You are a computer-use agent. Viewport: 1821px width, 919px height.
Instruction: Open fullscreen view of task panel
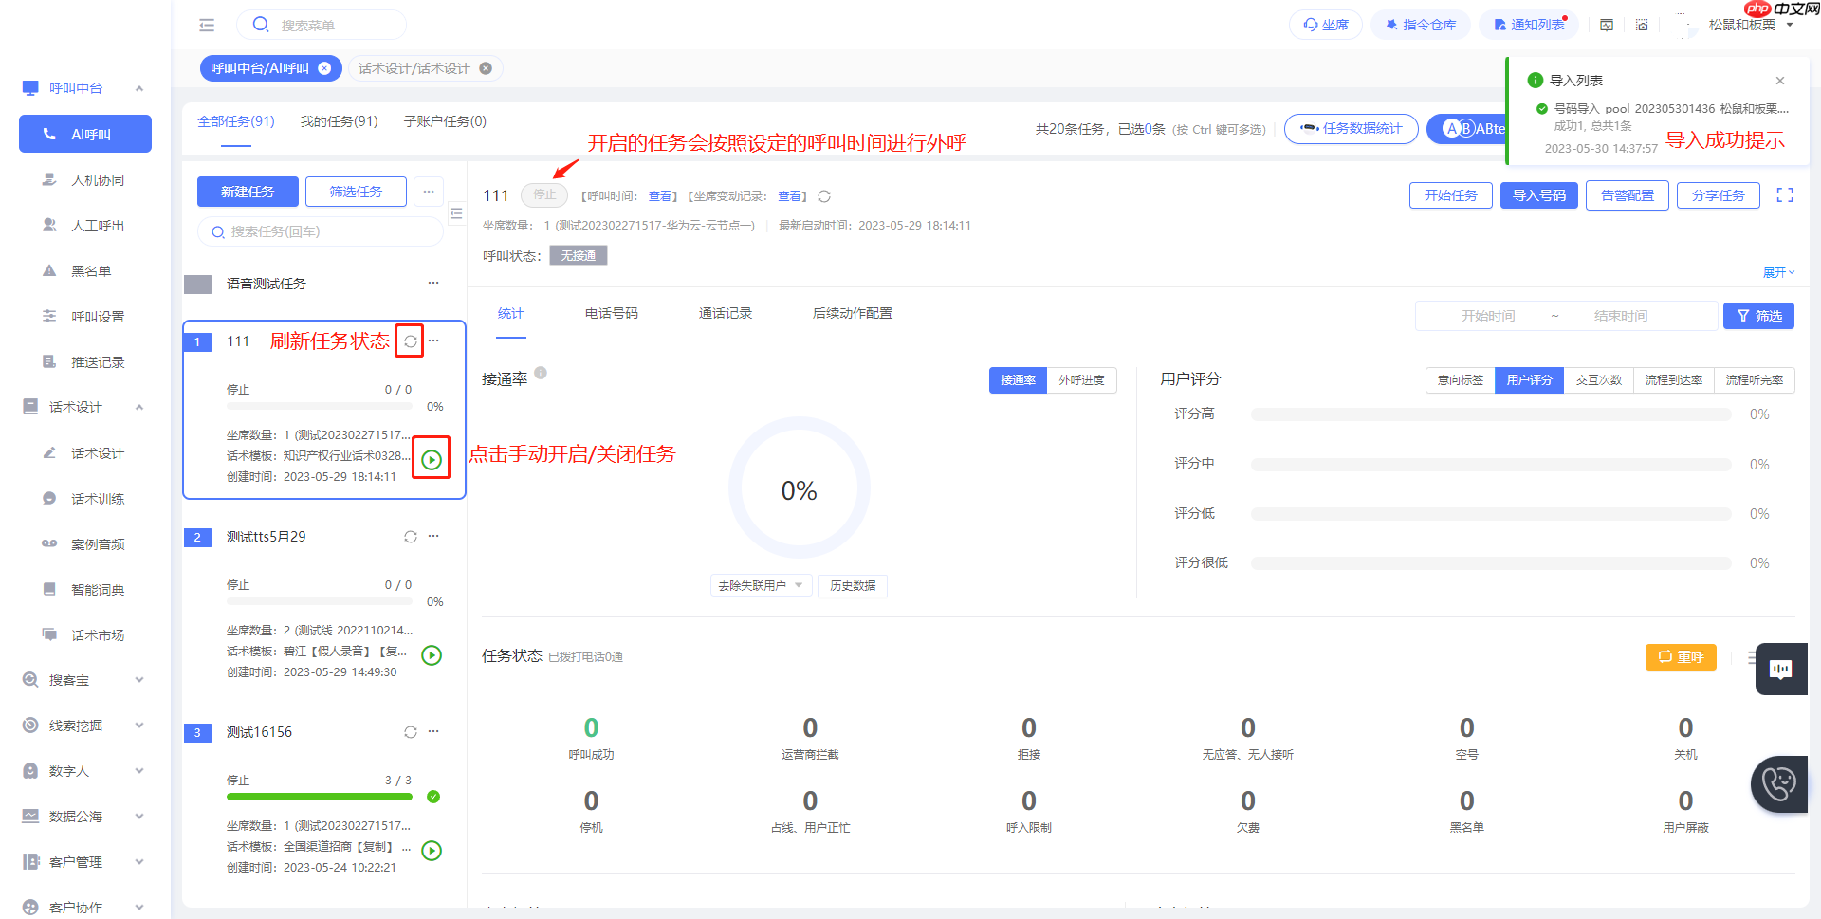pos(1785,195)
